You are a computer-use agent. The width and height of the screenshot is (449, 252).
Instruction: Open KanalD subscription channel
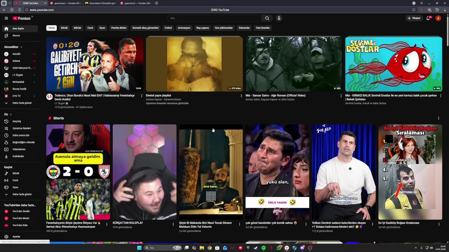(20, 54)
